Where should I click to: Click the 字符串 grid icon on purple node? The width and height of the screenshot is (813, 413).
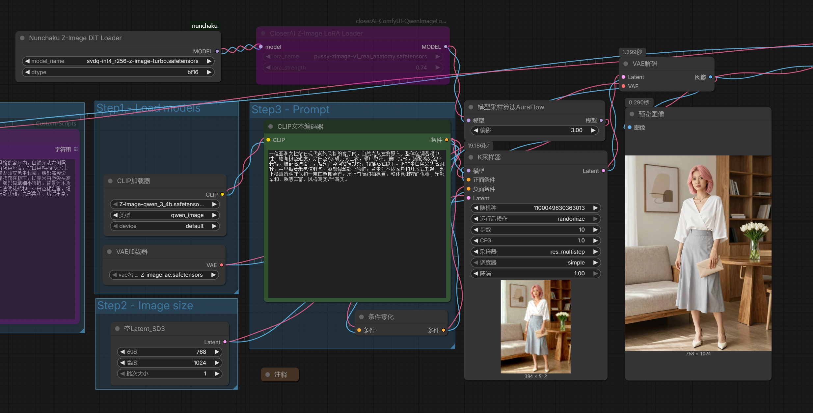point(76,149)
